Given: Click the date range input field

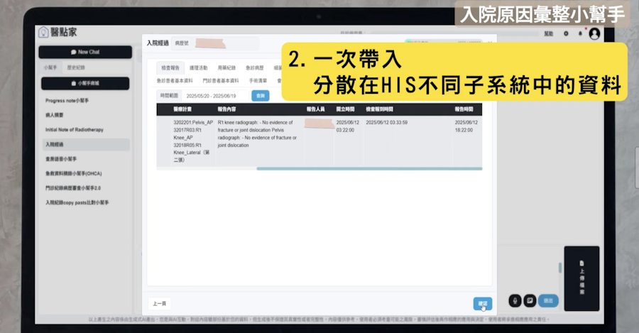Looking at the screenshot, I should click(214, 95).
